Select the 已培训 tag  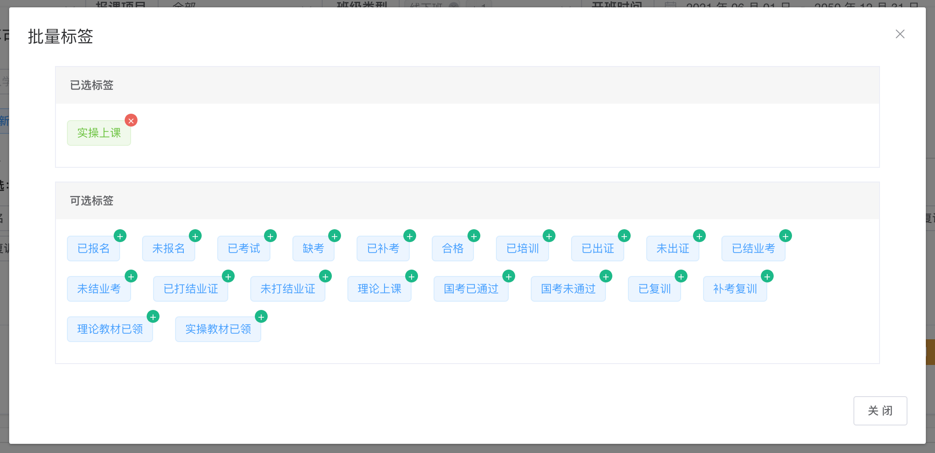(x=522, y=249)
